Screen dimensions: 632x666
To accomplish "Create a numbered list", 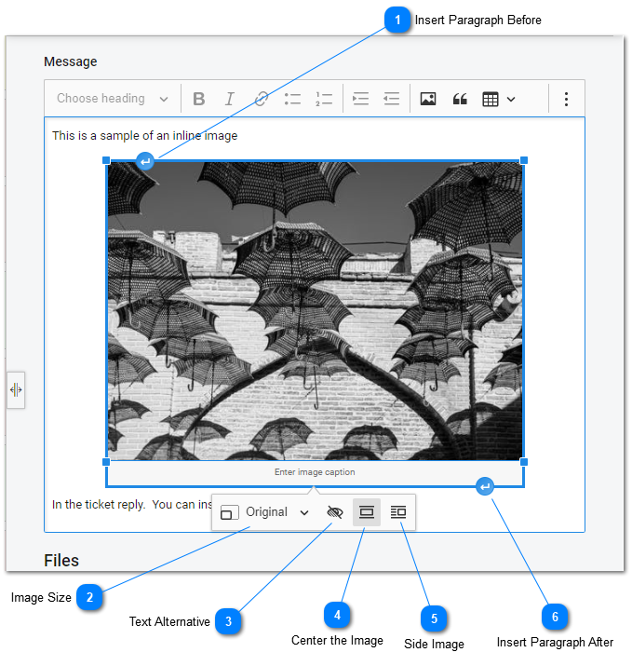I will click(x=324, y=99).
